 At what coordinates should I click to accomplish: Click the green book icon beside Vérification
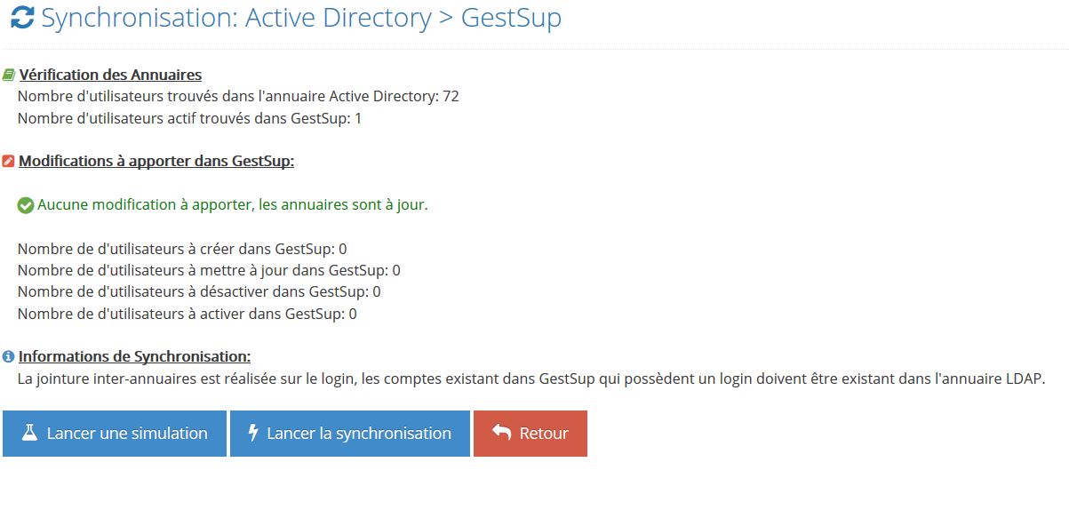(x=9, y=75)
